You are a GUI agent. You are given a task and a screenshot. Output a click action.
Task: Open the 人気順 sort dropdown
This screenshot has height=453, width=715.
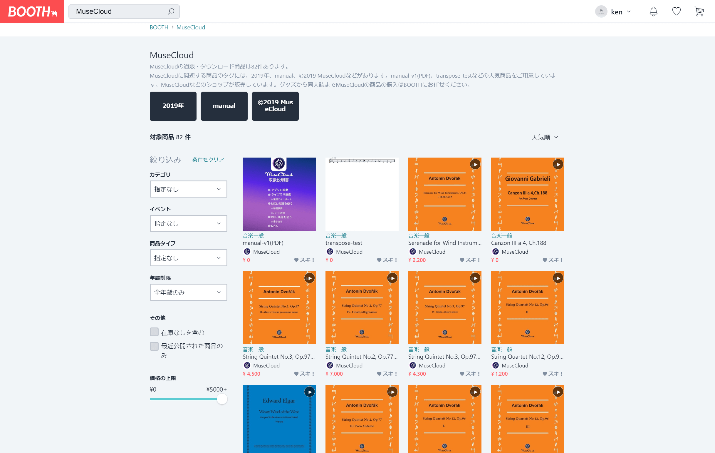(x=545, y=137)
